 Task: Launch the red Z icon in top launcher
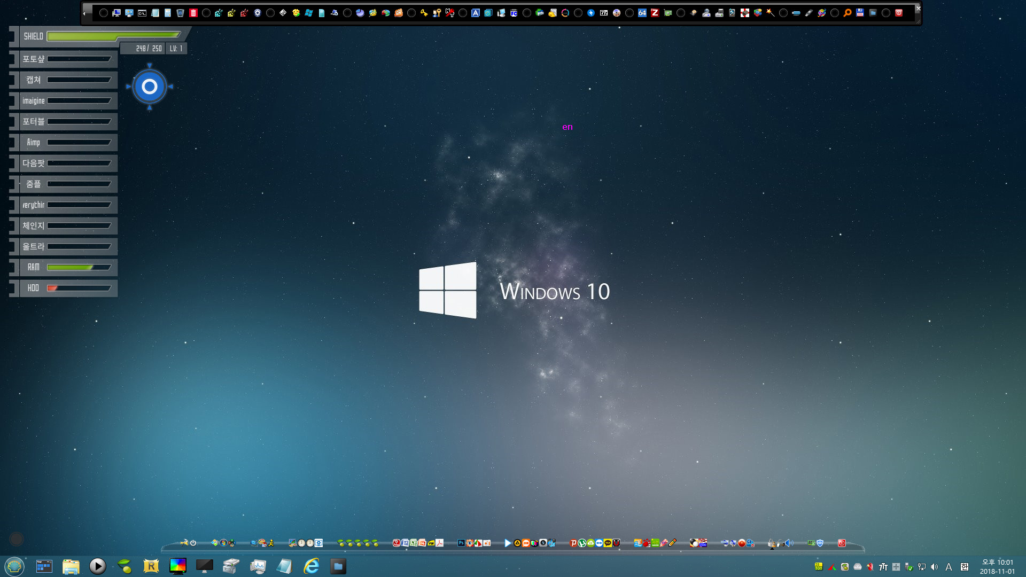[655, 13]
